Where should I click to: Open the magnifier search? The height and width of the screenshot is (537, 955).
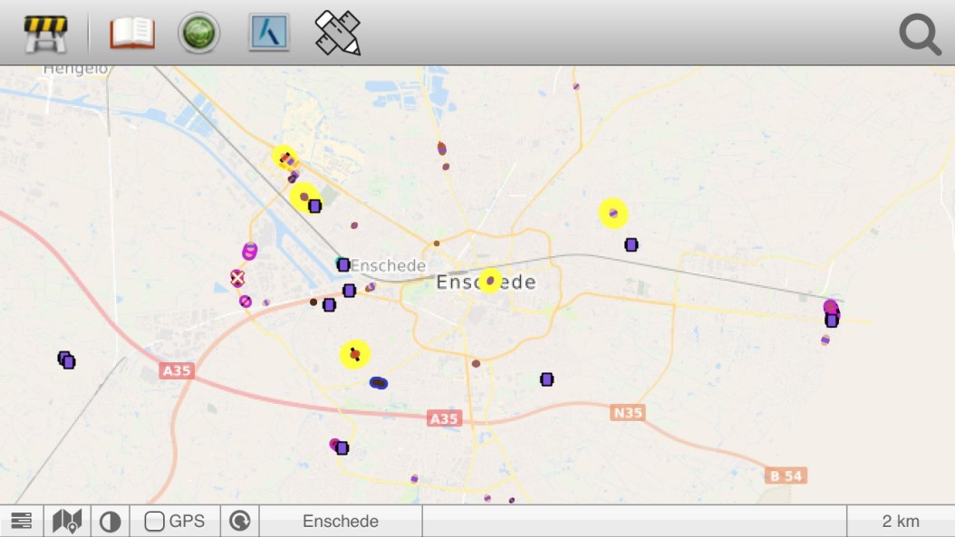point(921,35)
